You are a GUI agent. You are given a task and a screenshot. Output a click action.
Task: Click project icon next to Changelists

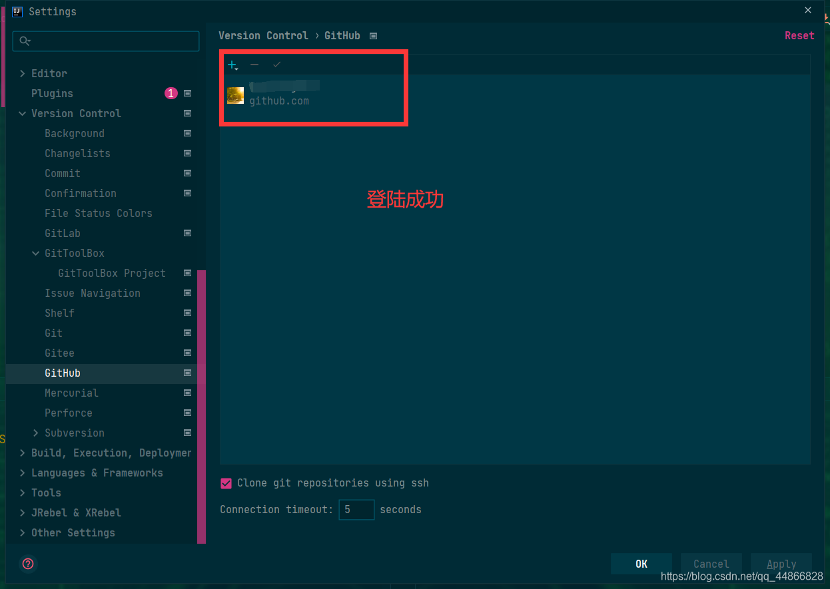point(188,154)
